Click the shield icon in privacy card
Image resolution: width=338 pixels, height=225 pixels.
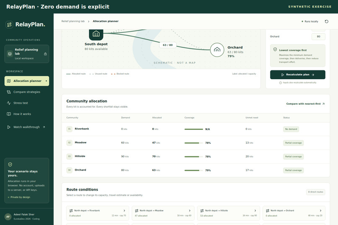pyautogui.click(x=10, y=165)
